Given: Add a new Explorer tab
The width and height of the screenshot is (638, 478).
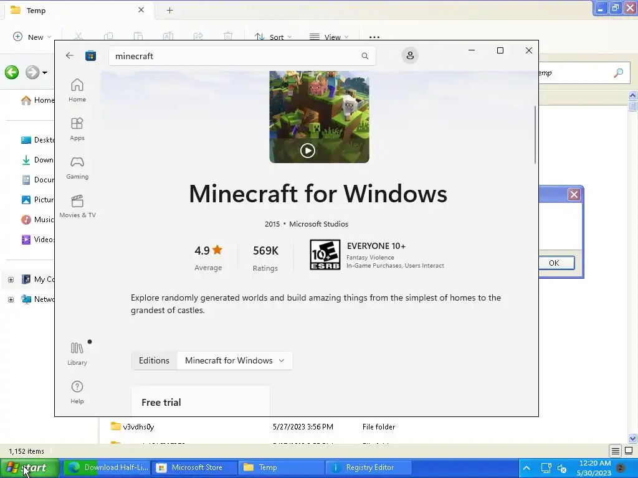Looking at the screenshot, I should click(170, 11).
